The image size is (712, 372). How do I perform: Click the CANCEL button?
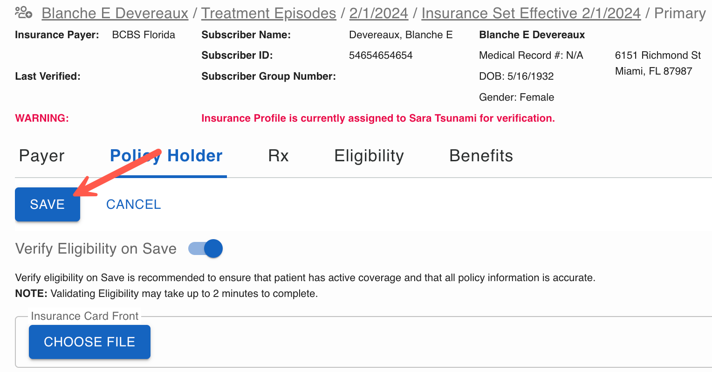click(x=134, y=204)
